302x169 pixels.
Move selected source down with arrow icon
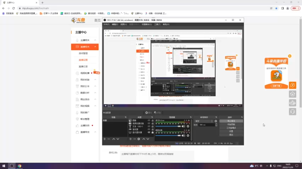[148, 139]
